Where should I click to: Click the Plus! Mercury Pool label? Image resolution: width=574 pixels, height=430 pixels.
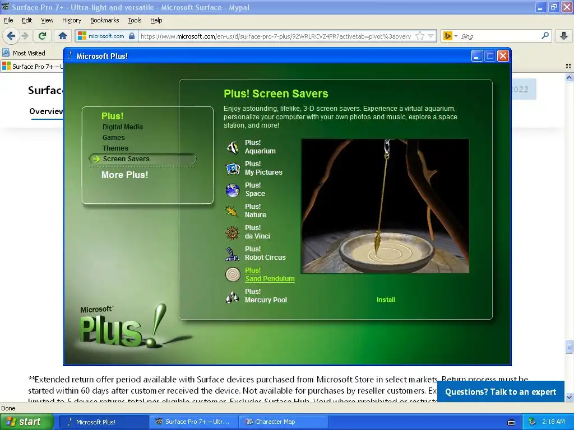point(266,296)
